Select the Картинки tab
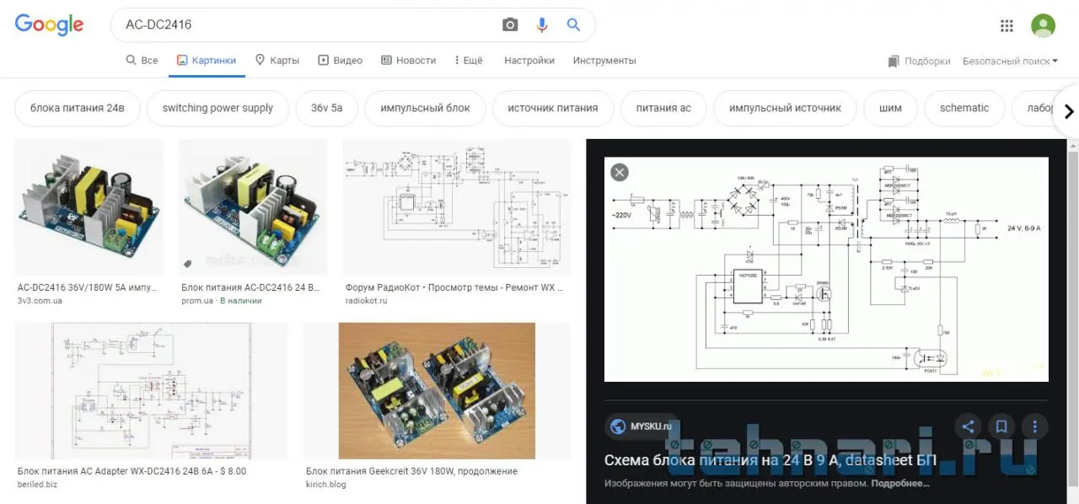The image size is (1079, 504). click(207, 61)
